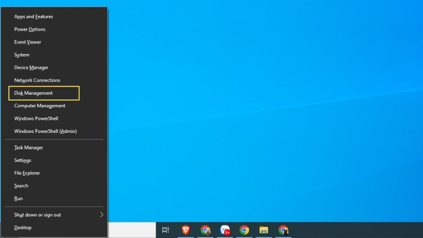Image resolution: width=423 pixels, height=238 pixels.
Task: Open File Explorer from the taskbar
Action: coord(264,230)
